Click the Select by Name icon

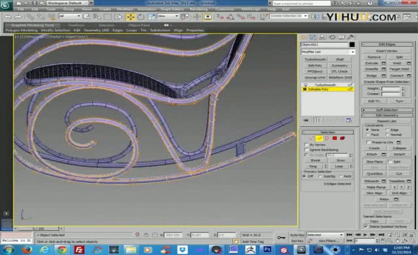[97, 17]
